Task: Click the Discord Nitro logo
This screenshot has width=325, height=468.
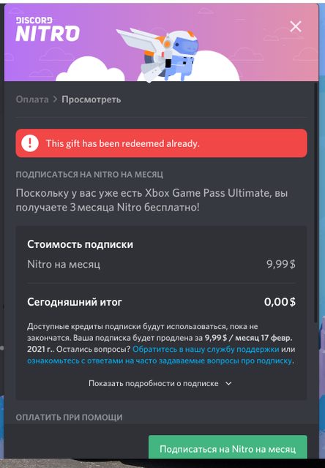Action: point(48,29)
